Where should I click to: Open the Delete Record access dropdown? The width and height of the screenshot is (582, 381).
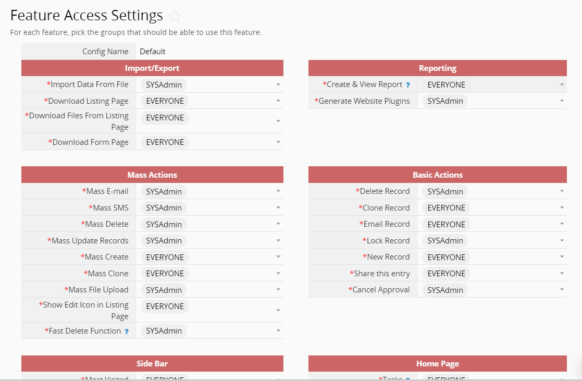(x=562, y=191)
